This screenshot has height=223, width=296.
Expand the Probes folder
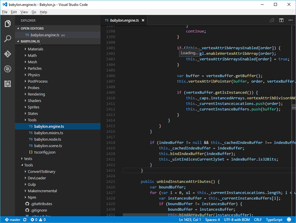pyautogui.click(x=58, y=88)
